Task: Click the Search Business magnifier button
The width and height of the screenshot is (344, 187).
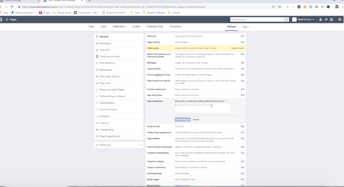Action: pos(286,20)
